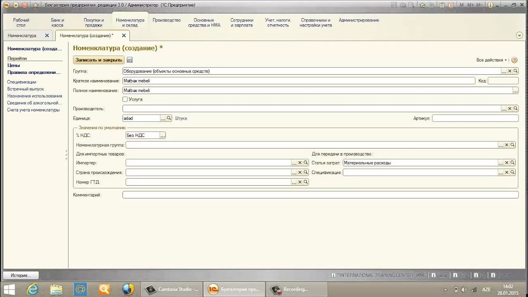Open Спецификация with the magnifier icon
Viewport: 528px width, 297px height.
click(x=512, y=172)
